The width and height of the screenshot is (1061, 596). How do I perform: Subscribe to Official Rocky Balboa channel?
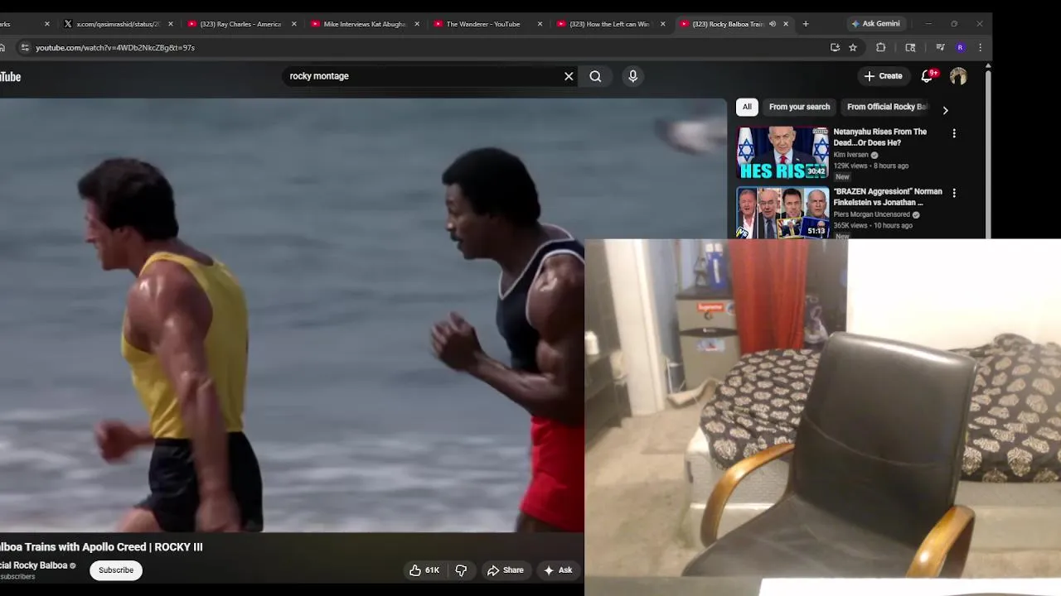pyautogui.click(x=116, y=570)
